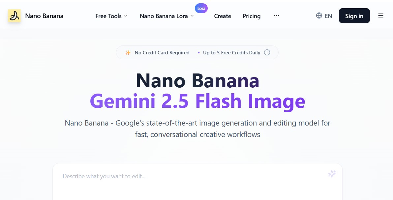
Task: Click the sparkle enhance icon in prompt box
Action: (332, 174)
